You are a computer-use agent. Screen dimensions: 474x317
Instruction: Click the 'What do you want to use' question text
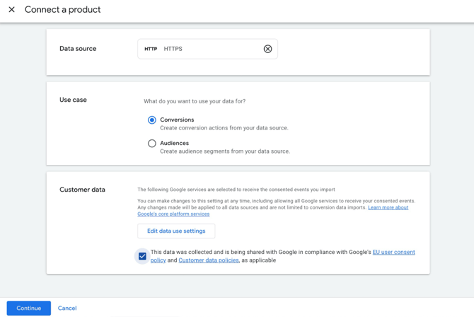pos(195,101)
